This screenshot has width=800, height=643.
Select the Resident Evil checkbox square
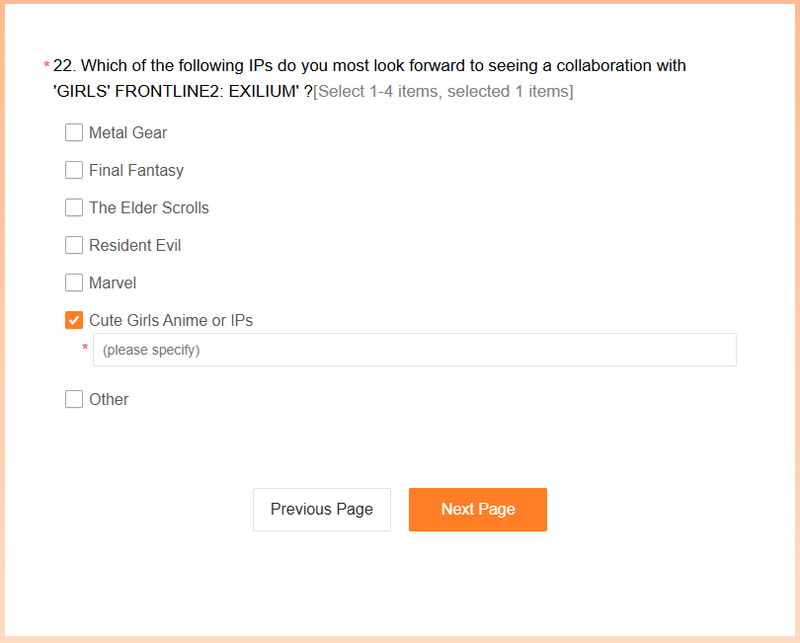(74, 245)
